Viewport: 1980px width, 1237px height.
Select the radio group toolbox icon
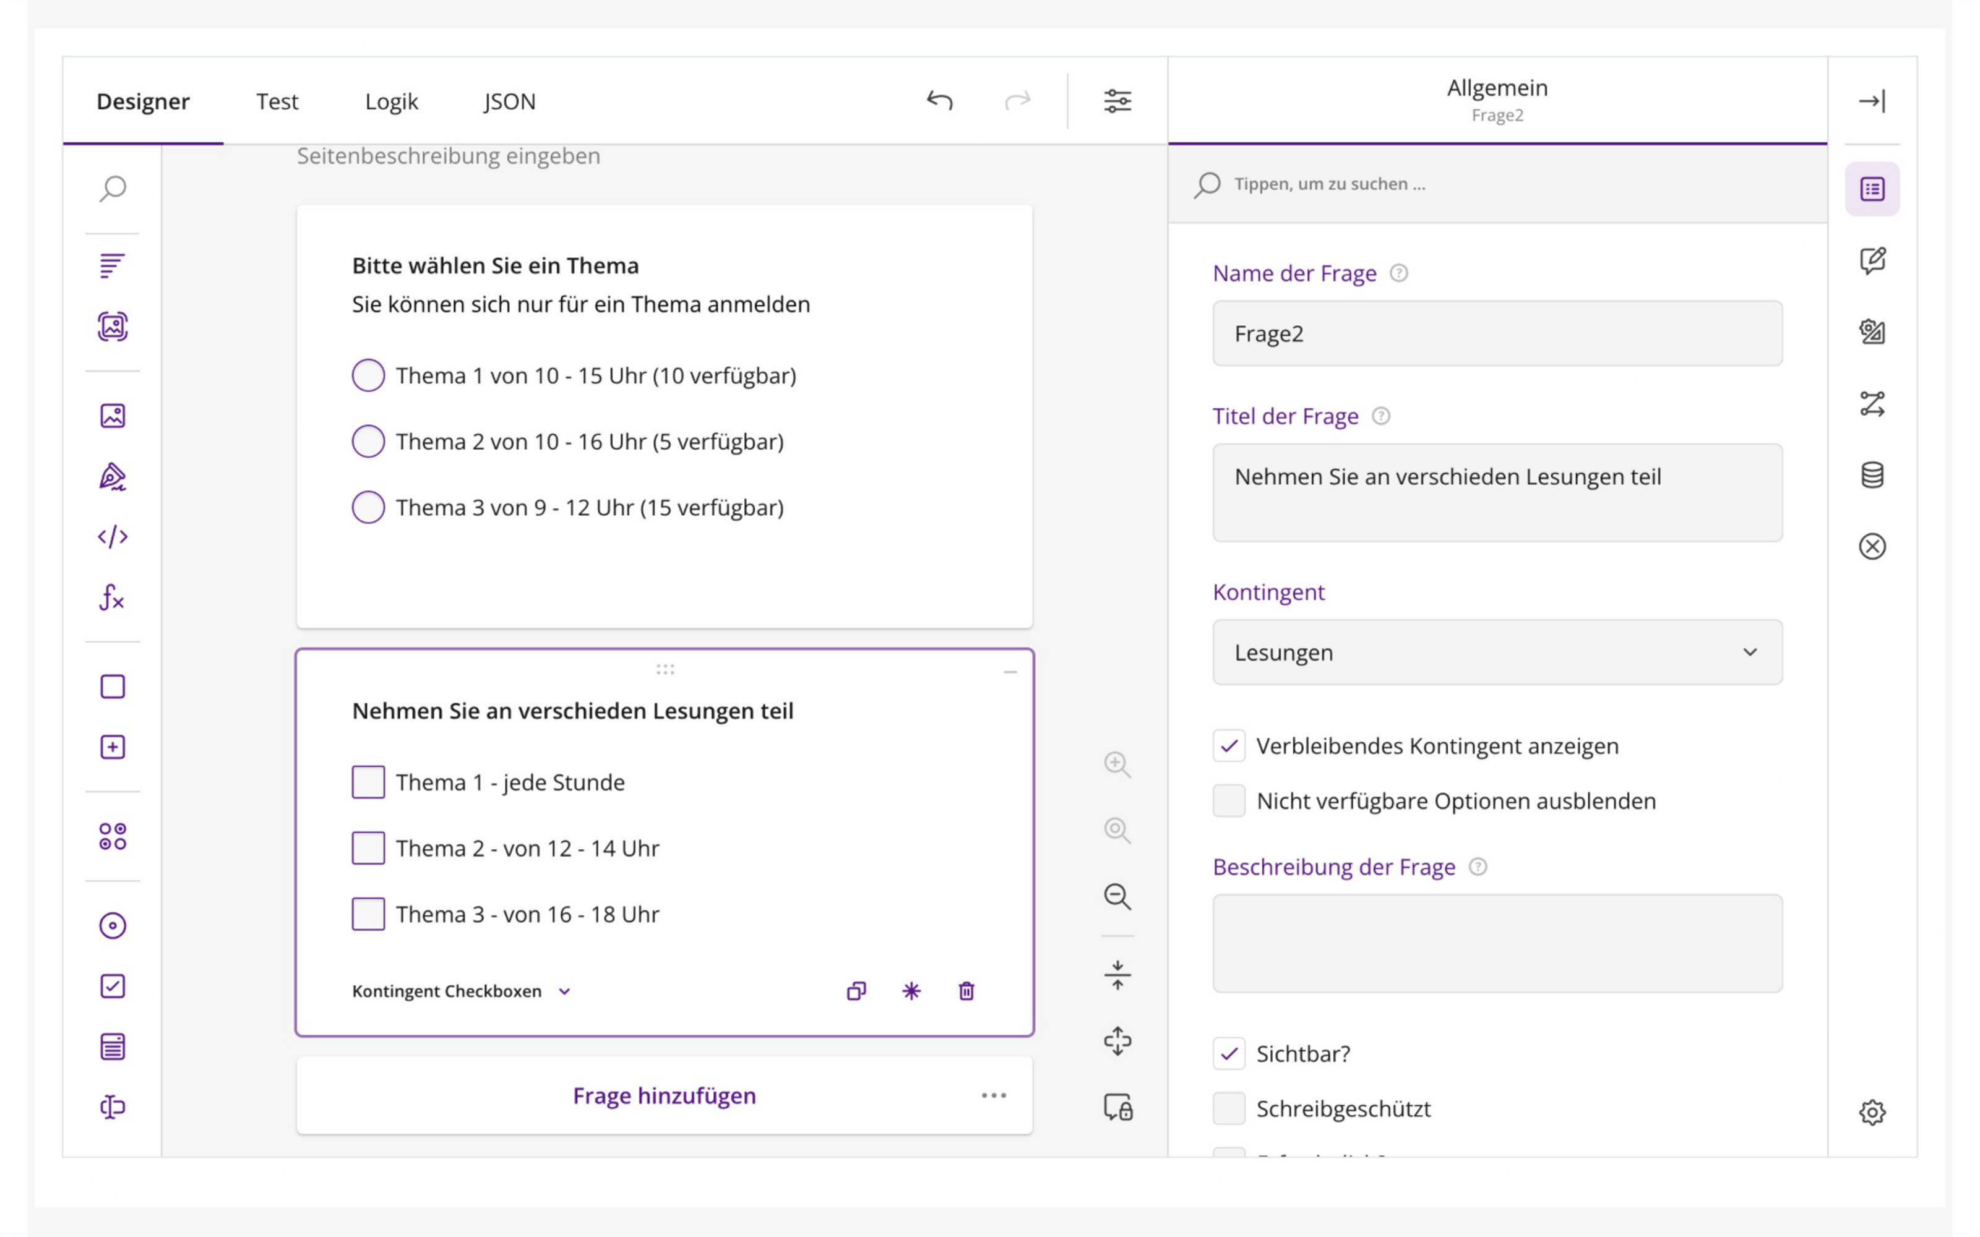(113, 925)
